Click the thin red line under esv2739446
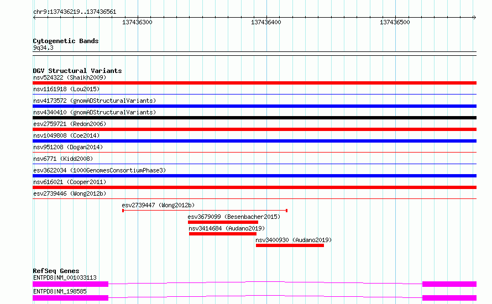This screenshot has height=304, width=492. coord(254,198)
